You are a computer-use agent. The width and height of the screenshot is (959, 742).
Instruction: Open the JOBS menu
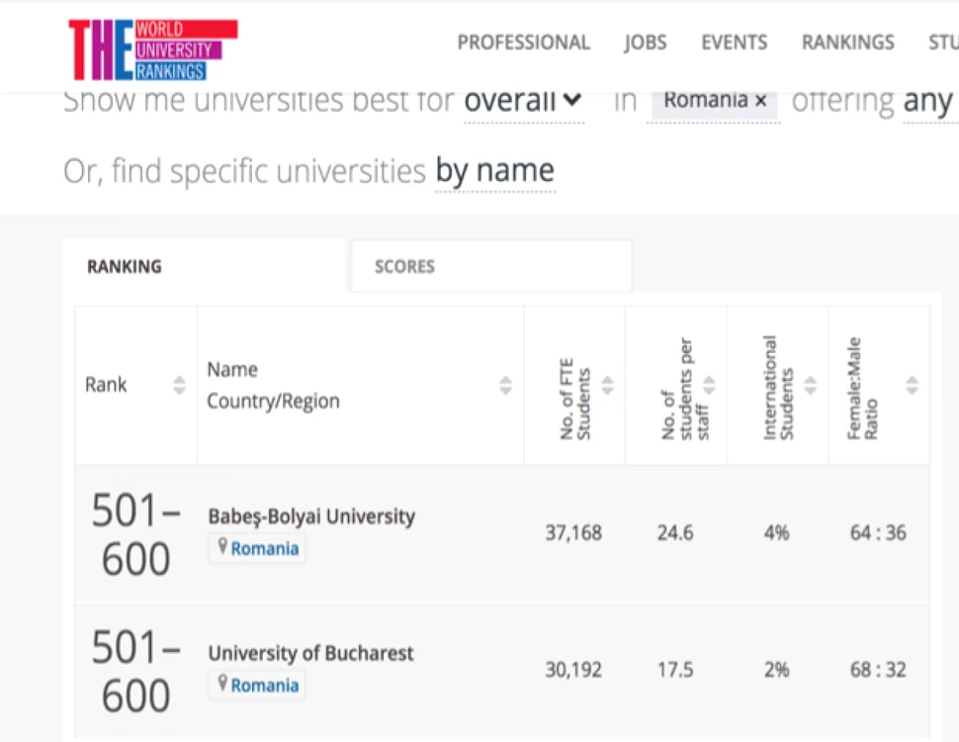coord(646,43)
